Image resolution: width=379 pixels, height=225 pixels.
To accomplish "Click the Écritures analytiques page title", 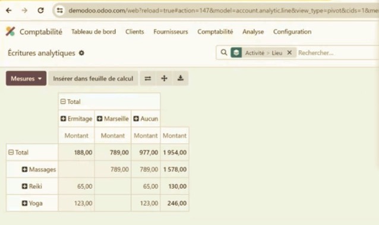I will pyautogui.click(x=42, y=53).
